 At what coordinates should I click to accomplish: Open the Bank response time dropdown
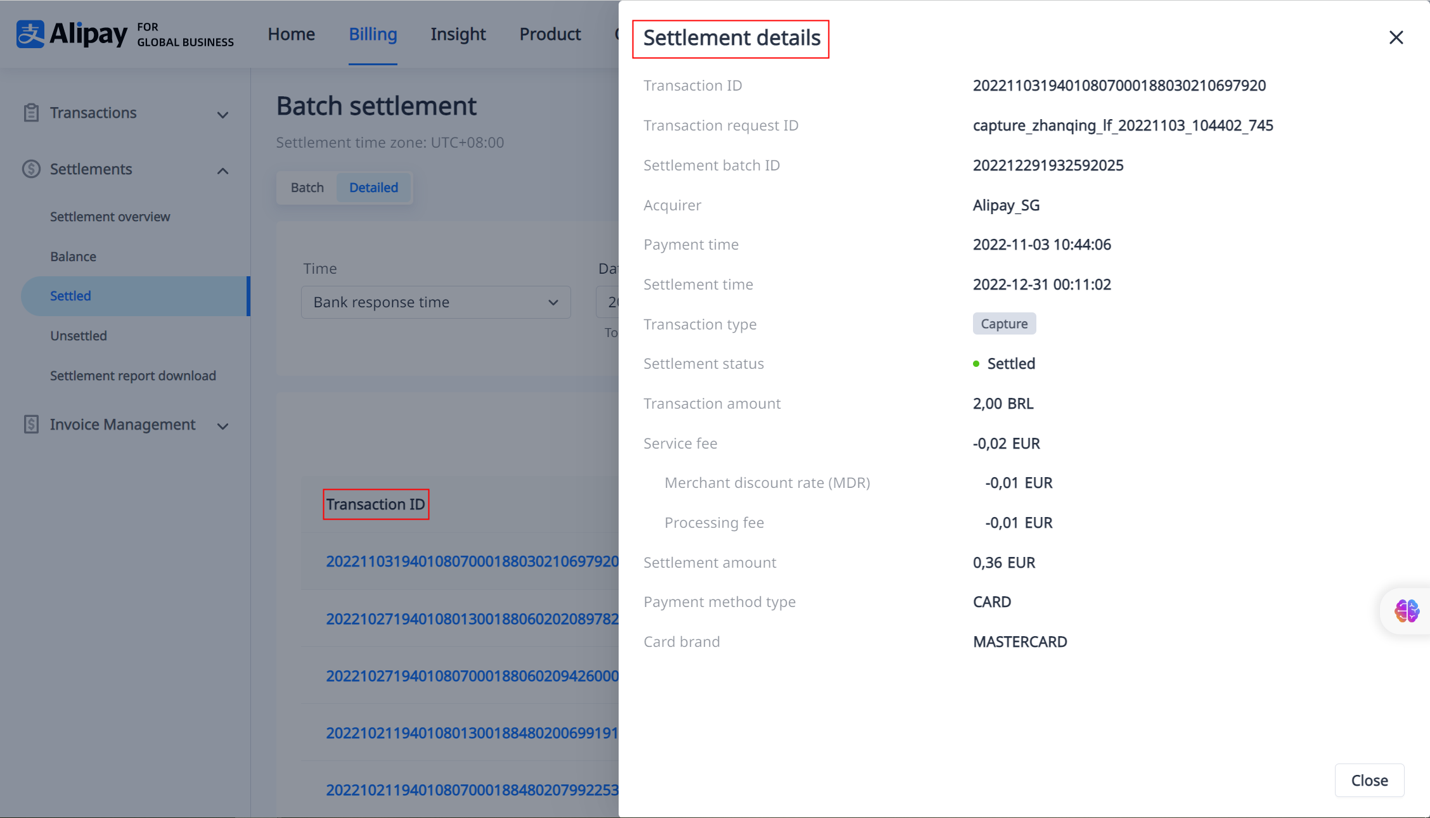pyautogui.click(x=436, y=302)
